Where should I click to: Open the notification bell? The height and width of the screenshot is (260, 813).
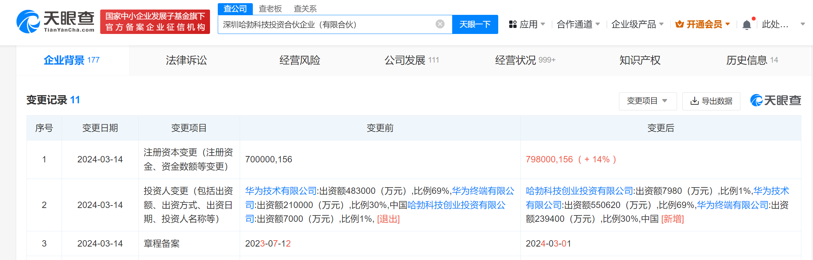click(746, 25)
